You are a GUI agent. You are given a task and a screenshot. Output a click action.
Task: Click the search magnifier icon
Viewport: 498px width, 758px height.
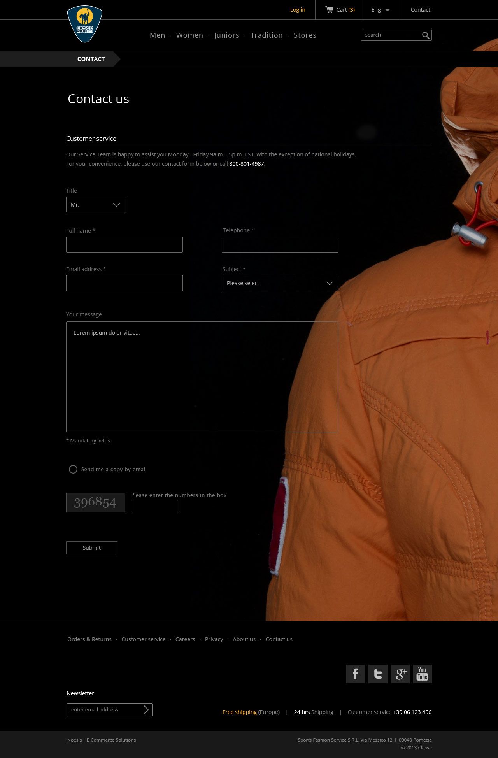point(426,35)
